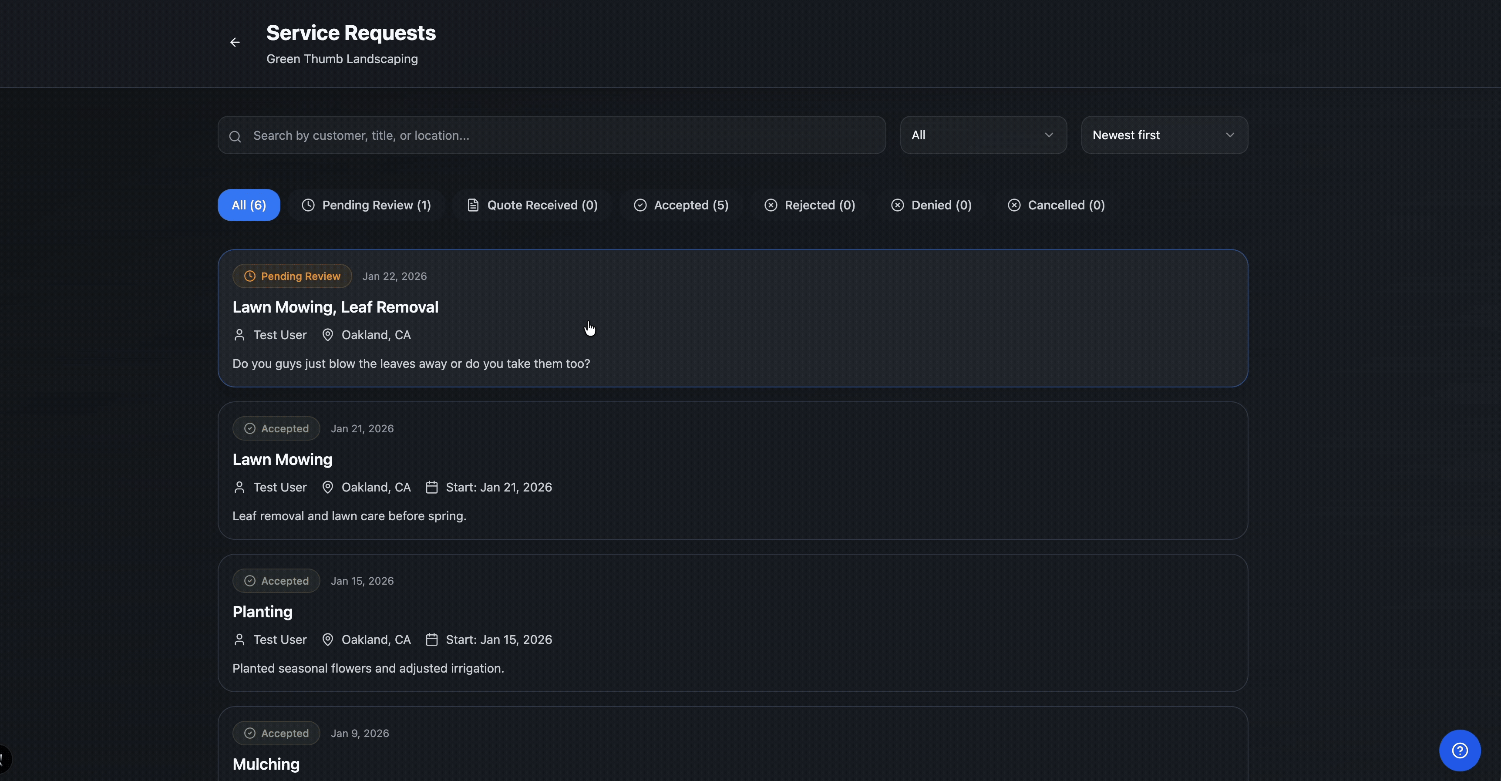The height and width of the screenshot is (781, 1501).
Task: Switch to the Rejected (0) tab
Action: pyautogui.click(x=810, y=205)
